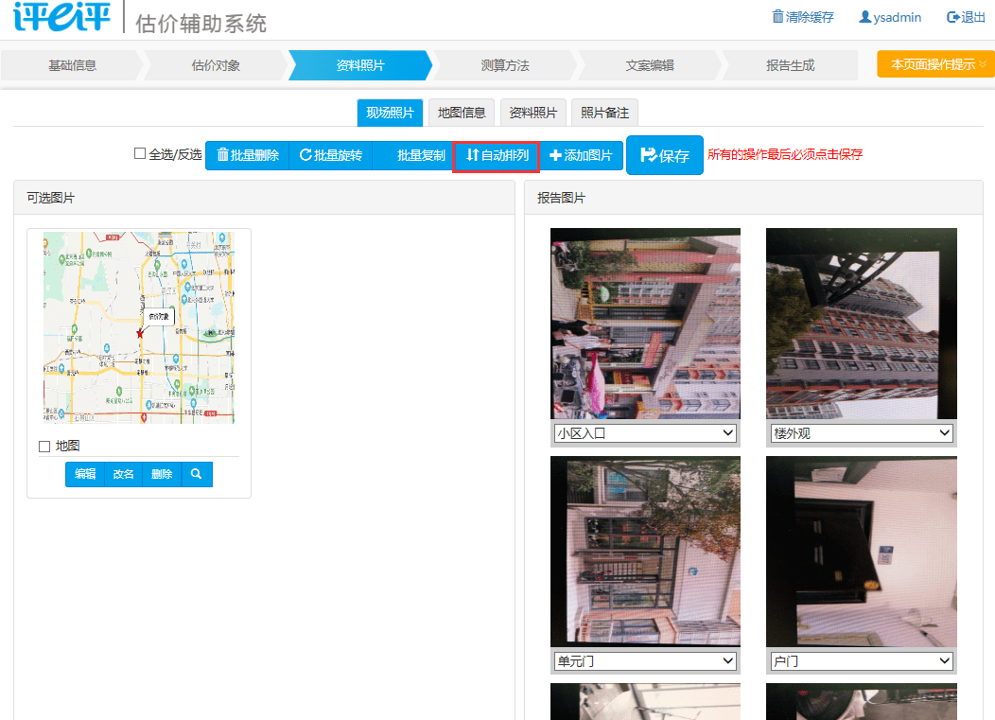This screenshot has height=720, width=995.
Task: Open the 小区入口 photo label dropdown
Action: coord(645,433)
